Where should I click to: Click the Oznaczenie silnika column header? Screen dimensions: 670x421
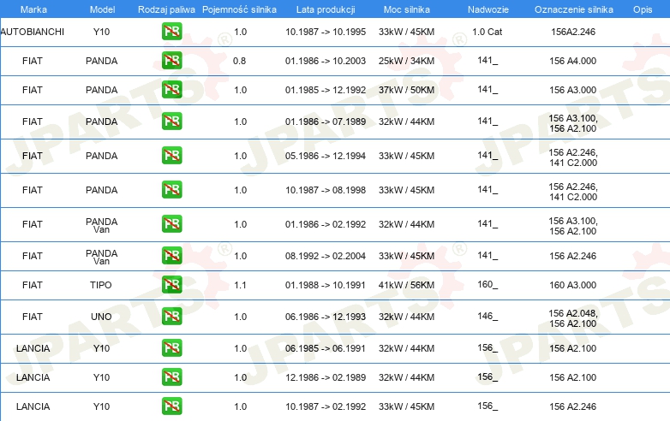pyautogui.click(x=573, y=9)
